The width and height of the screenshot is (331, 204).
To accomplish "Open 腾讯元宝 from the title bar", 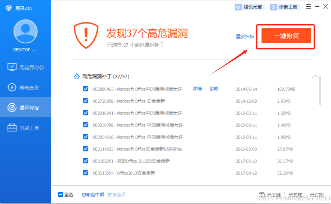I will (x=249, y=7).
